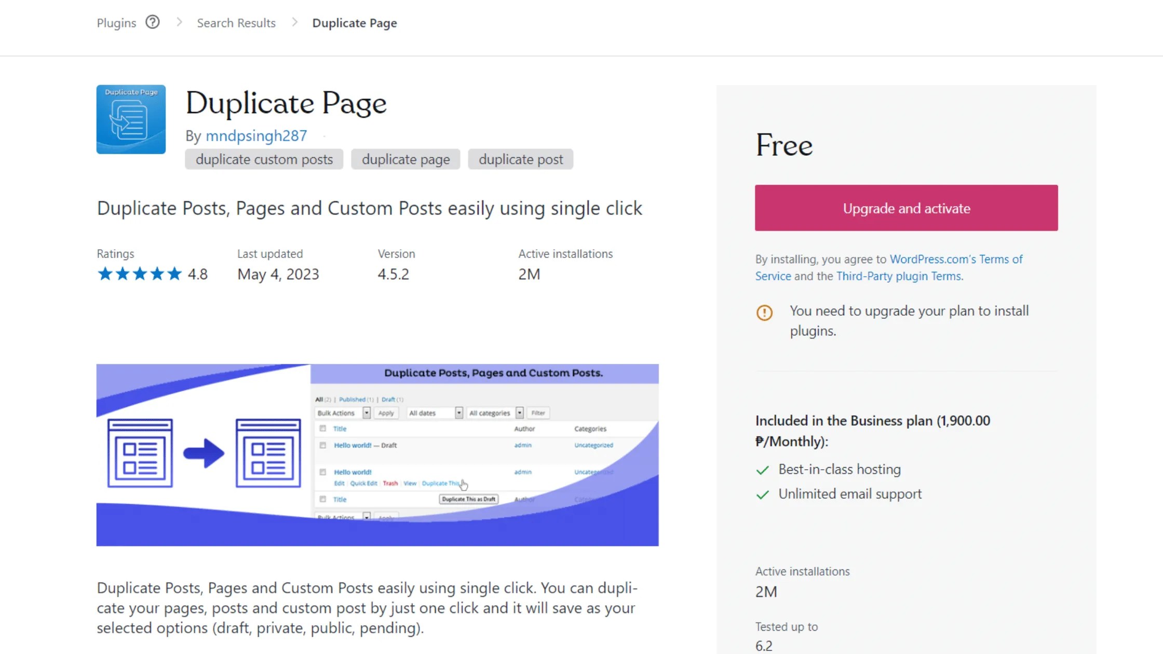The width and height of the screenshot is (1163, 654).
Task: Open author mndpsingh287's profile link
Action: (x=256, y=136)
